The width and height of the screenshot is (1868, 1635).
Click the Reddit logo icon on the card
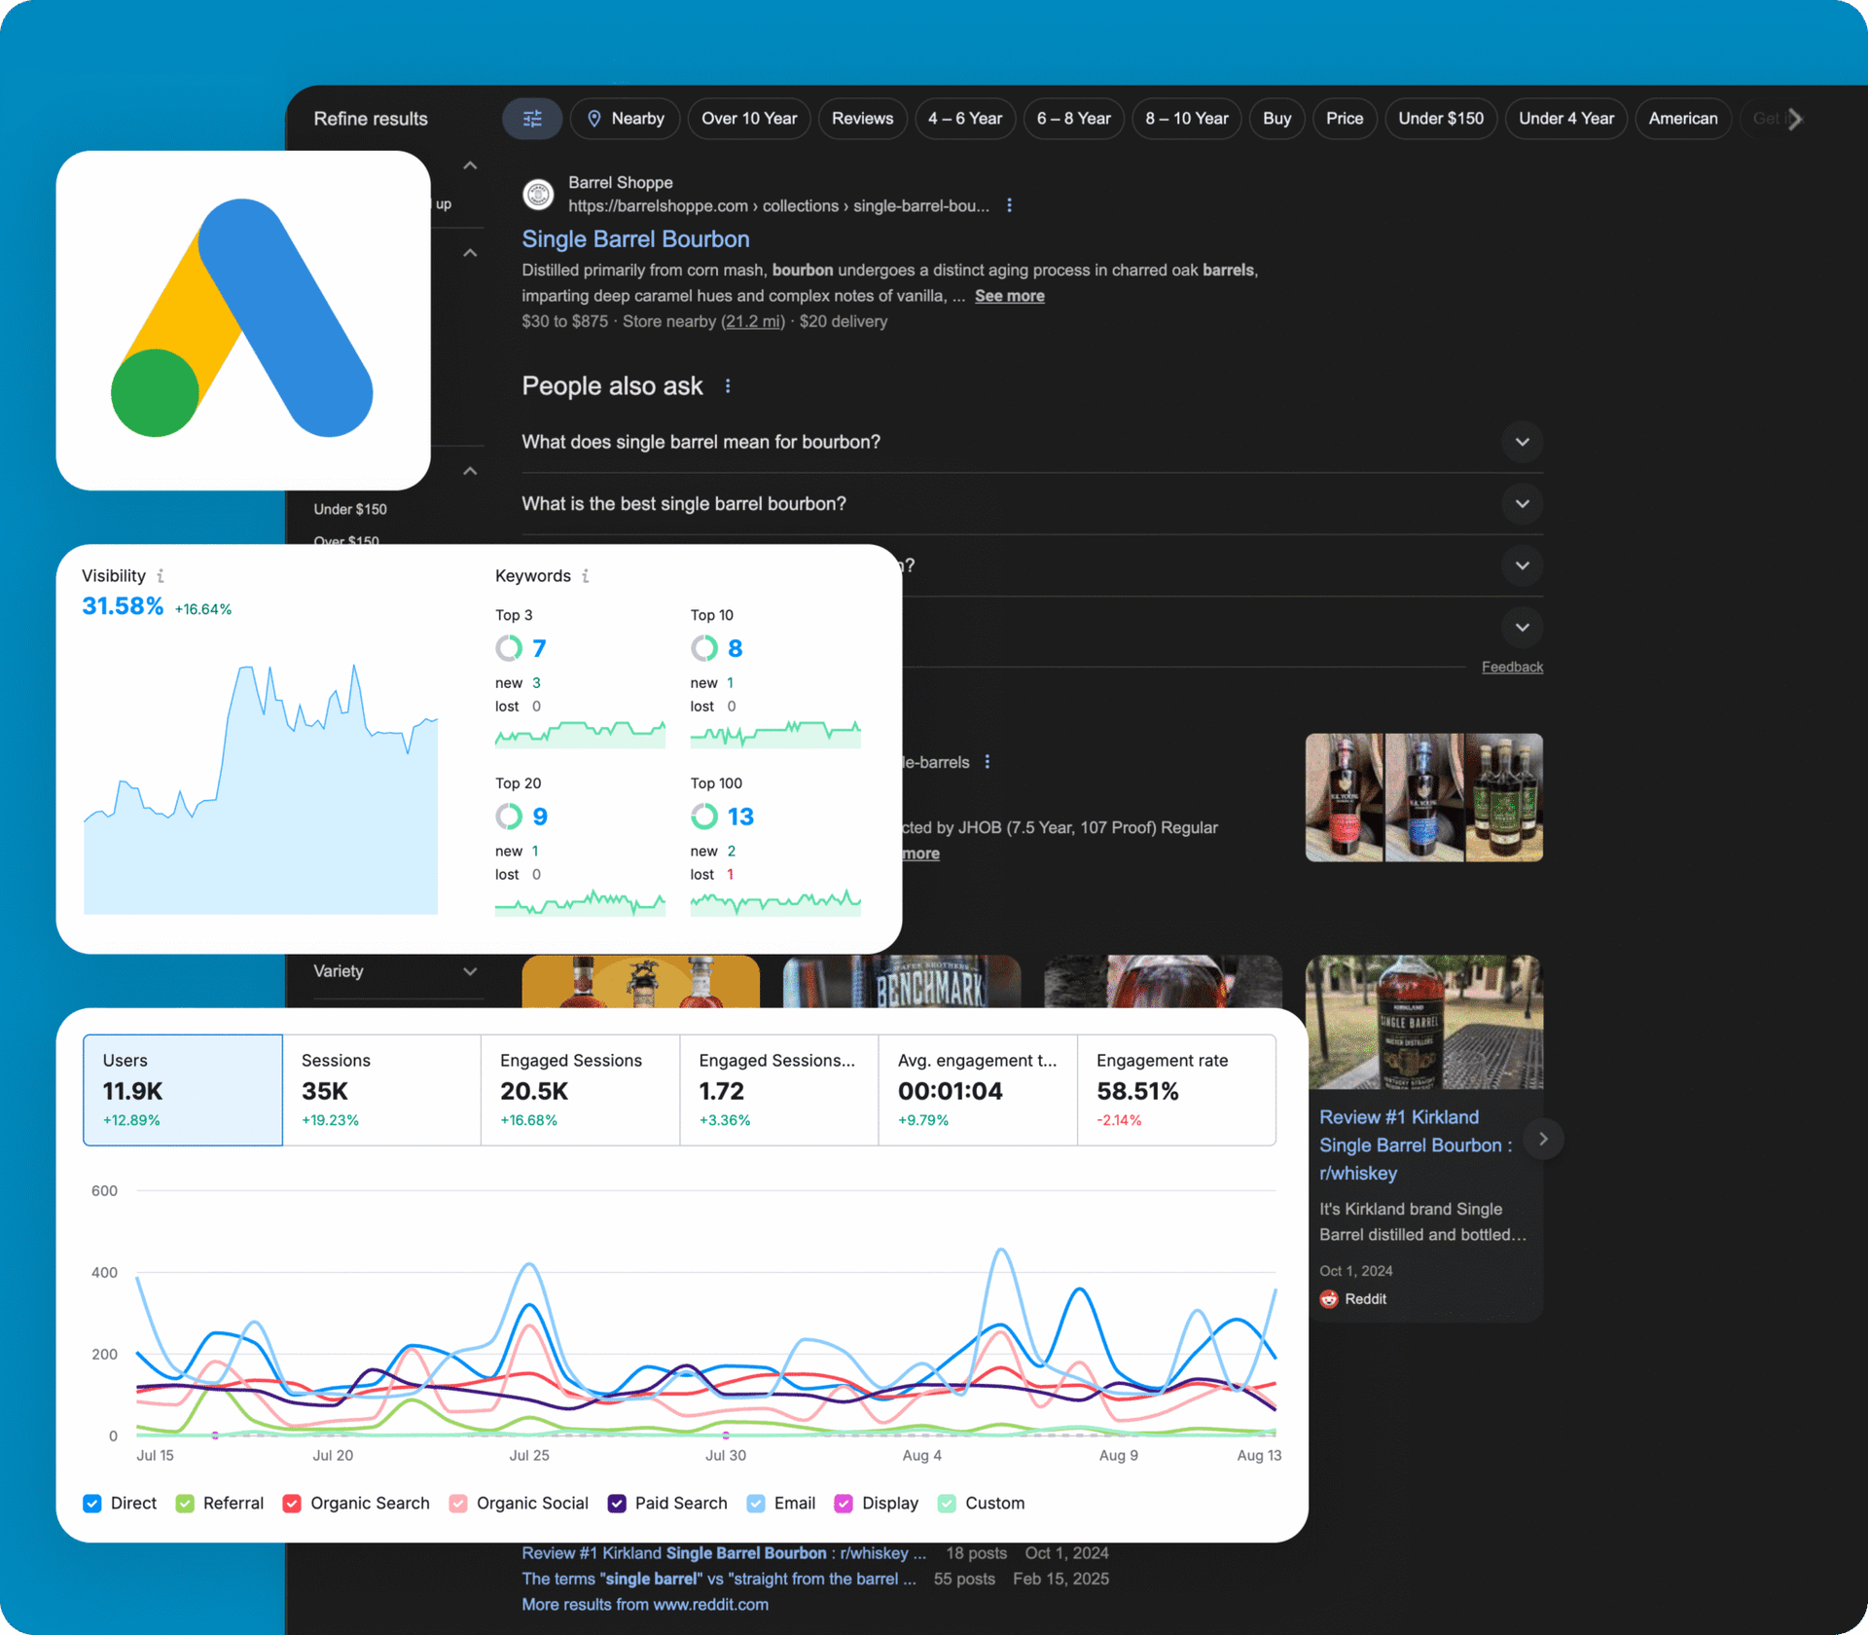tap(1329, 1299)
